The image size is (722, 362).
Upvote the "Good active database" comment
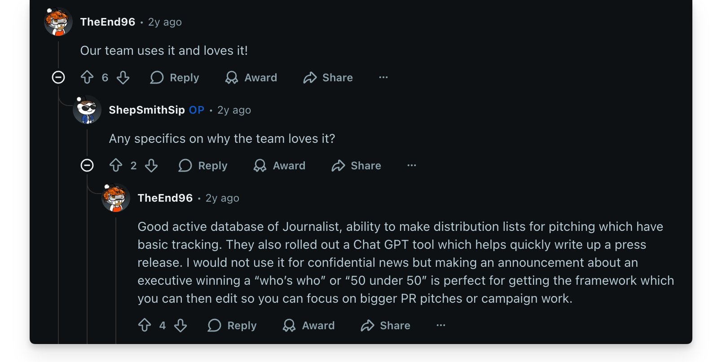pos(145,326)
